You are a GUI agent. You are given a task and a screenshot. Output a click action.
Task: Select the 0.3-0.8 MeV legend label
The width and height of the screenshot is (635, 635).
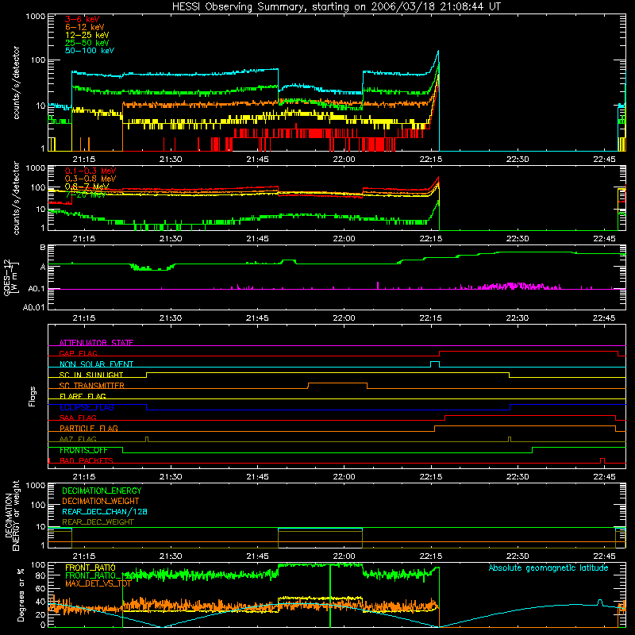click(x=90, y=179)
